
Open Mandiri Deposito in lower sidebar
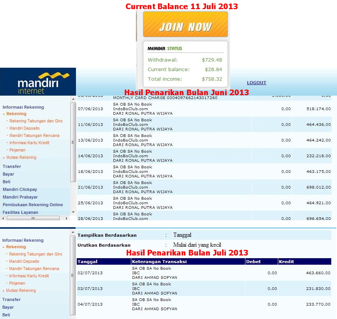[x=24, y=262]
